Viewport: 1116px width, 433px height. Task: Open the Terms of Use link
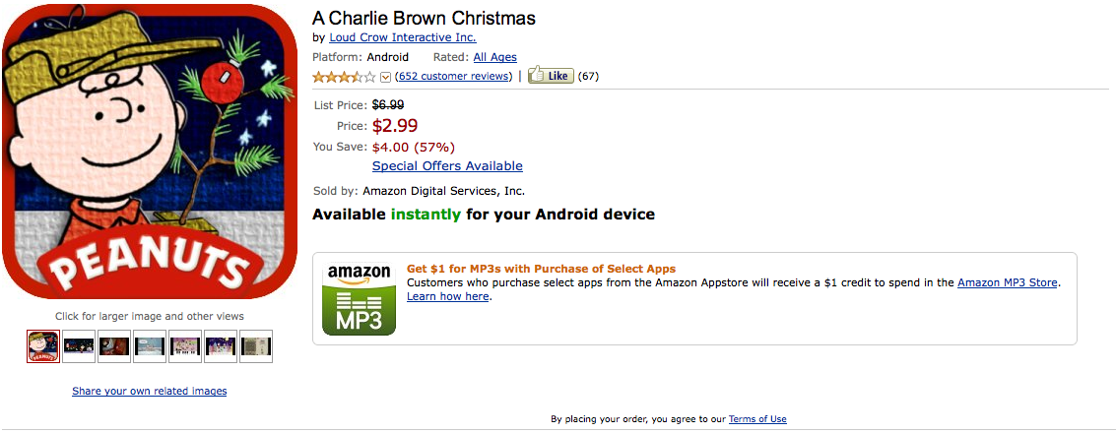[757, 419]
